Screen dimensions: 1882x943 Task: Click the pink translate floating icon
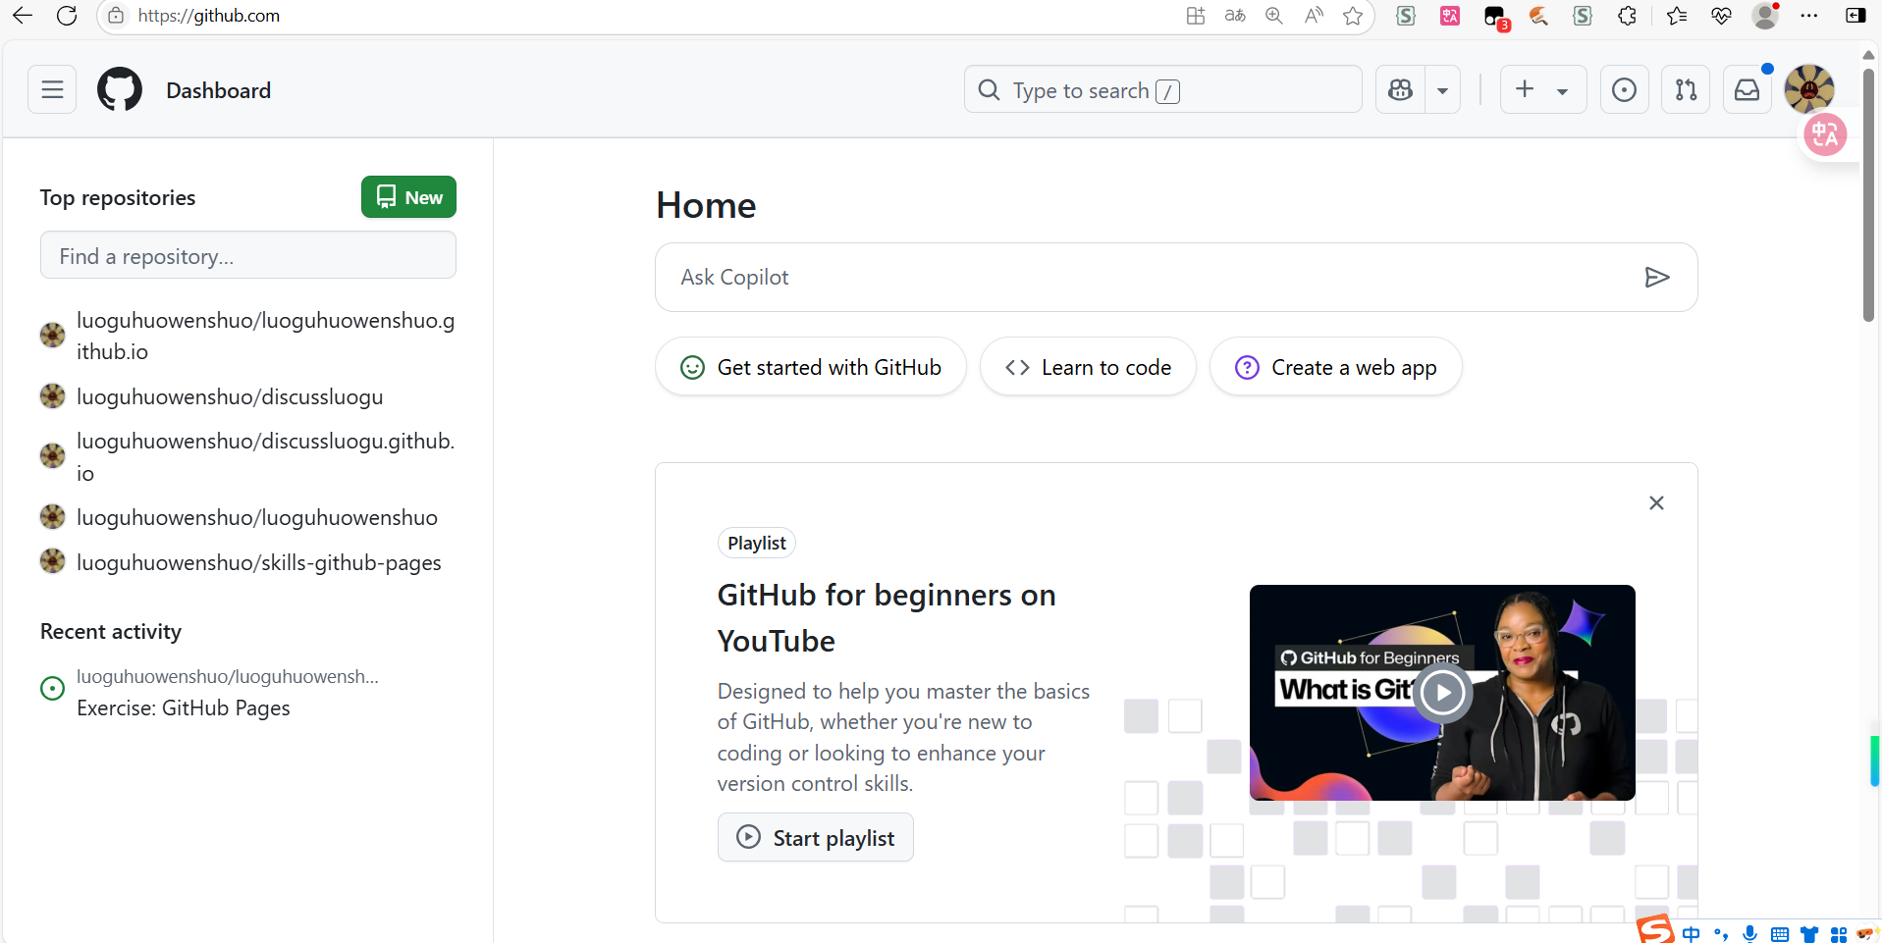pos(1825,134)
